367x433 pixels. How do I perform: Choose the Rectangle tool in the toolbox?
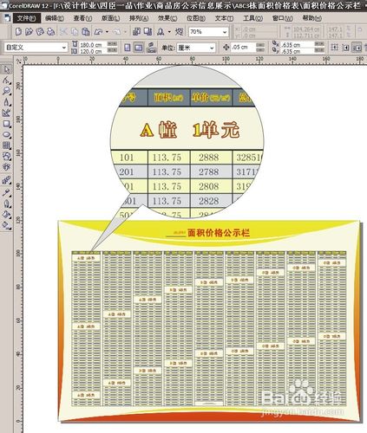pyautogui.click(x=6, y=124)
